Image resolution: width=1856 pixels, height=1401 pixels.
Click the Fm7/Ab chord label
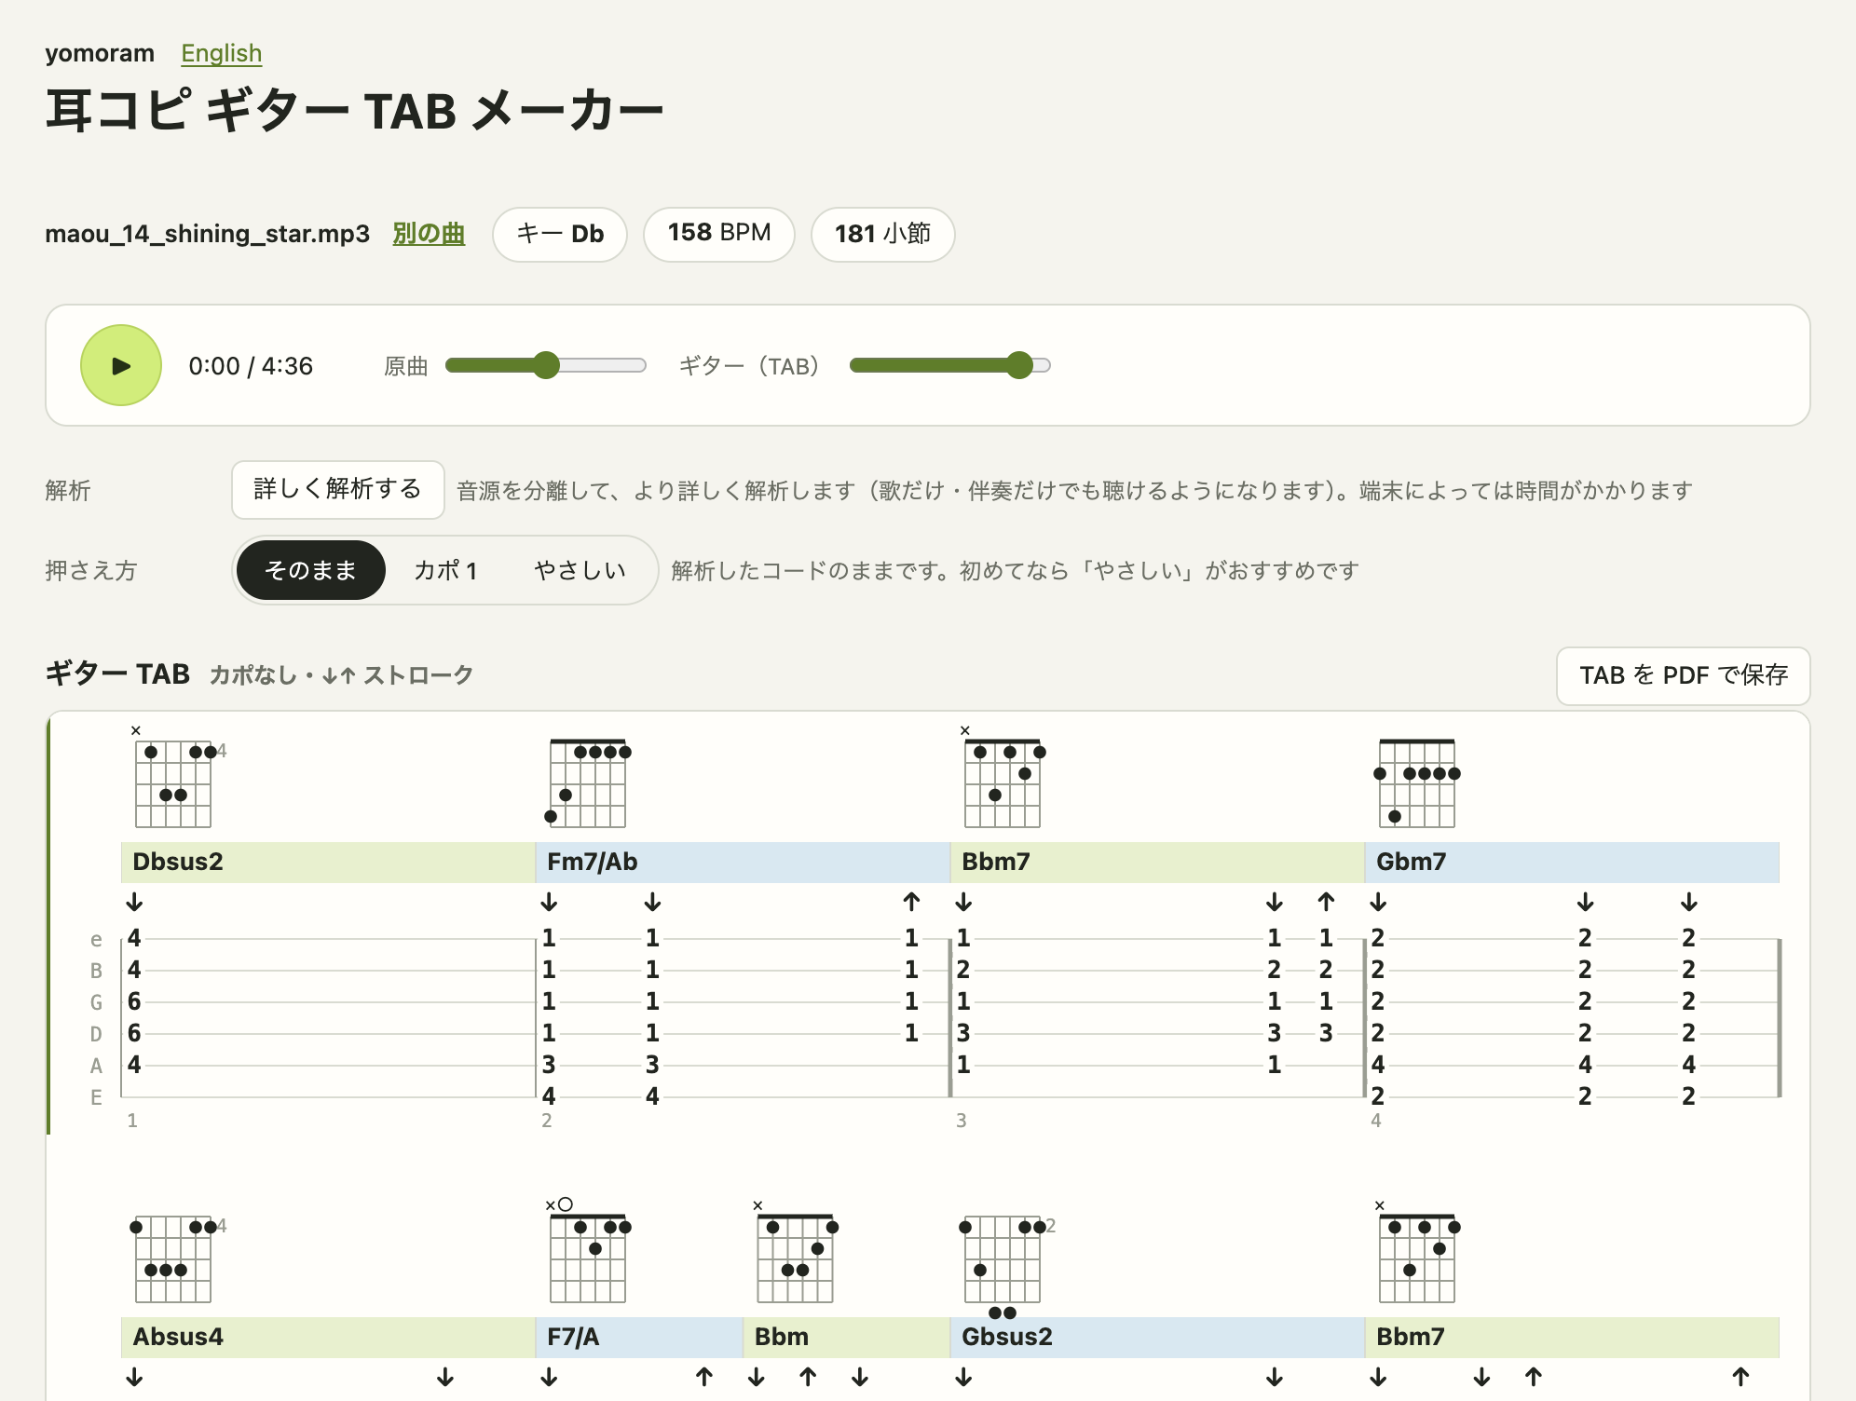pyautogui.click(x=593, y=862)
